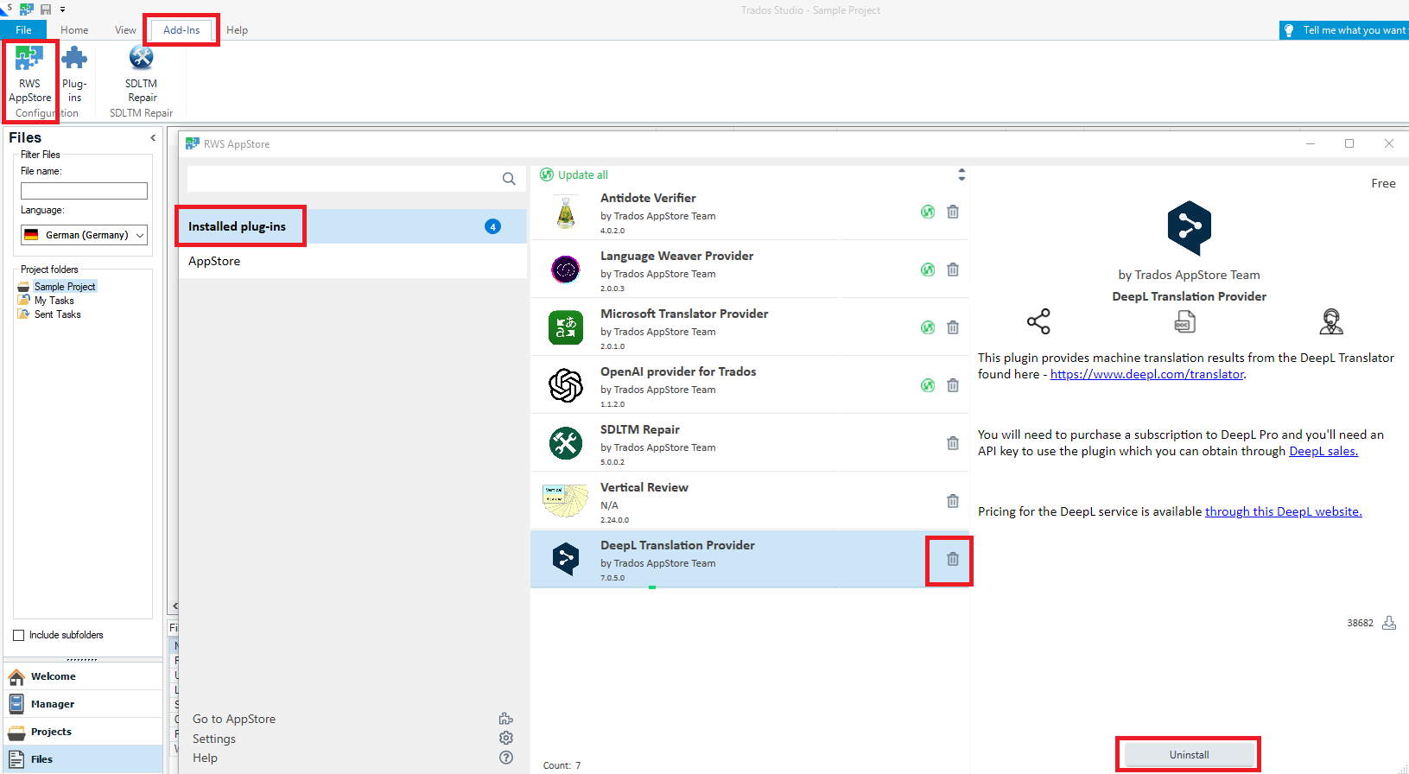The width and height of the screenshot is (1409, 774).
Task: Select the Sent Tasks folder
Action: (57, 314)
